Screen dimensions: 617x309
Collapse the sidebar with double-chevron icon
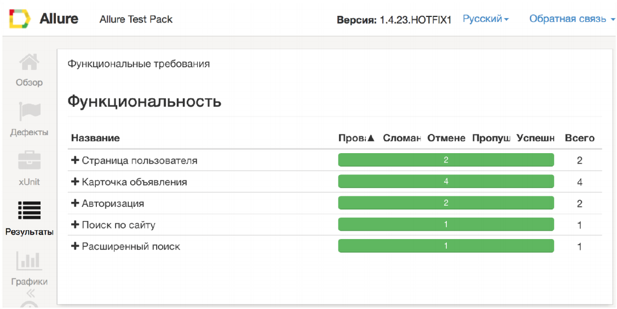coord(31,293)
